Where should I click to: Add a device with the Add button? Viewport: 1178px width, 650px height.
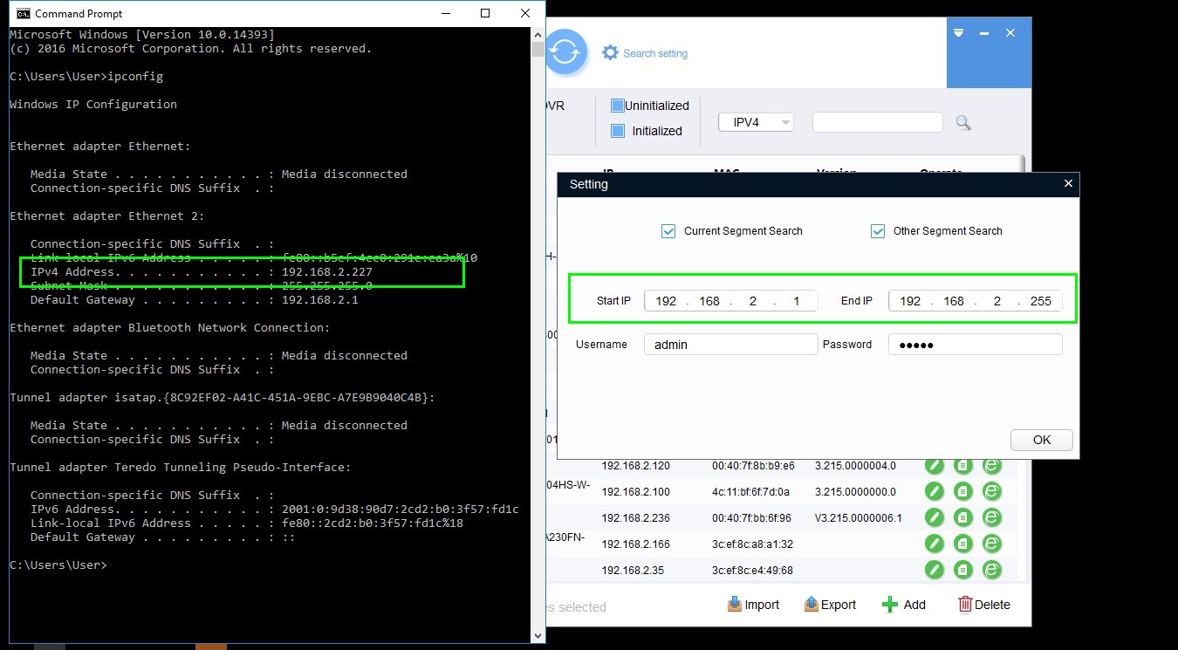[x=904, y=605]
